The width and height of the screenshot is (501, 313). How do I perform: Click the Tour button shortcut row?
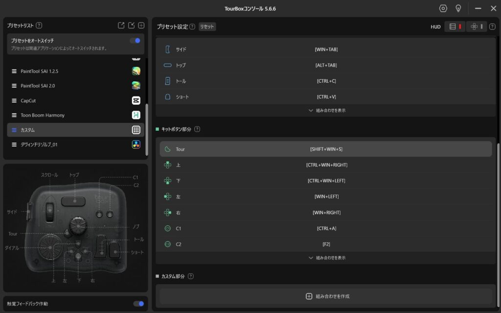coord(326,149)
